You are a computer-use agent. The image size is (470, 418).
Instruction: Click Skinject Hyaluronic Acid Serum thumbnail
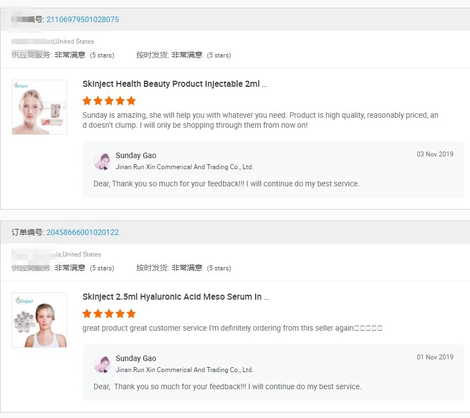tap(39, 320)
